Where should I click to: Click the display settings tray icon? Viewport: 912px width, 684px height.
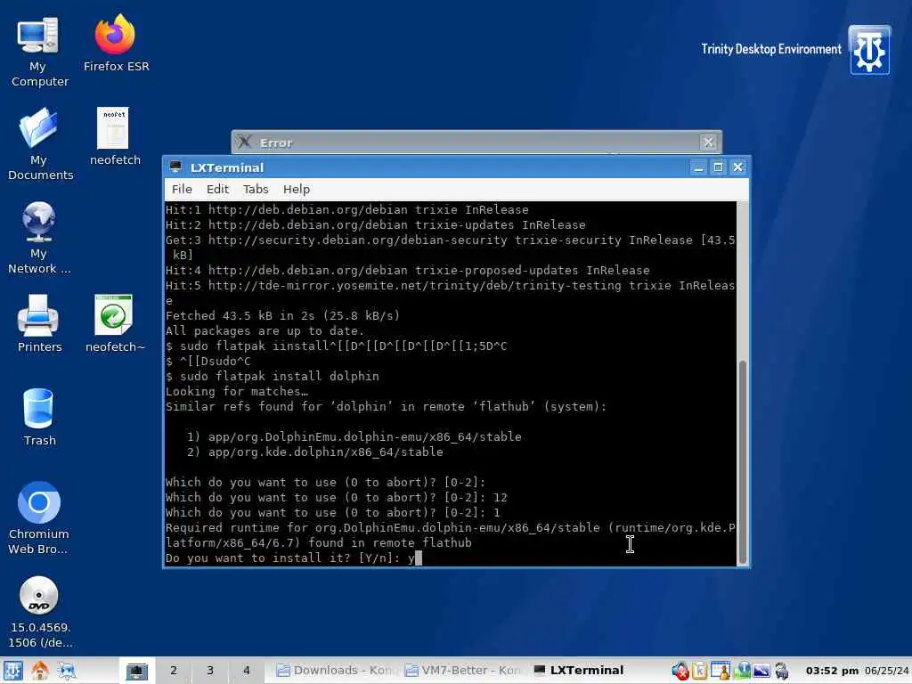click(761, 672)
